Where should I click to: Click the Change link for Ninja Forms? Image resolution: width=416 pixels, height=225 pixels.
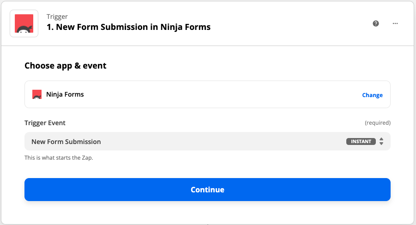(x=372, y=95)
